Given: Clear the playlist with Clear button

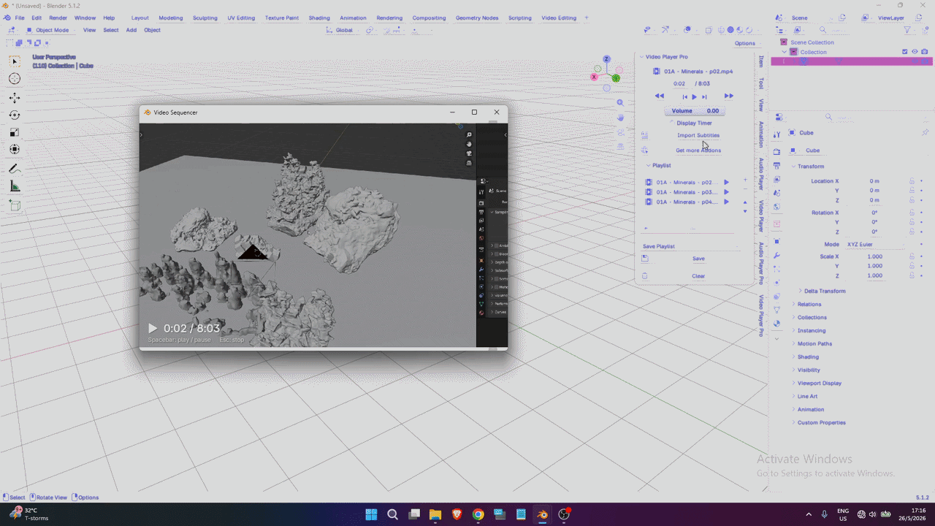Looking at the screenshot, I should [698, 276].
